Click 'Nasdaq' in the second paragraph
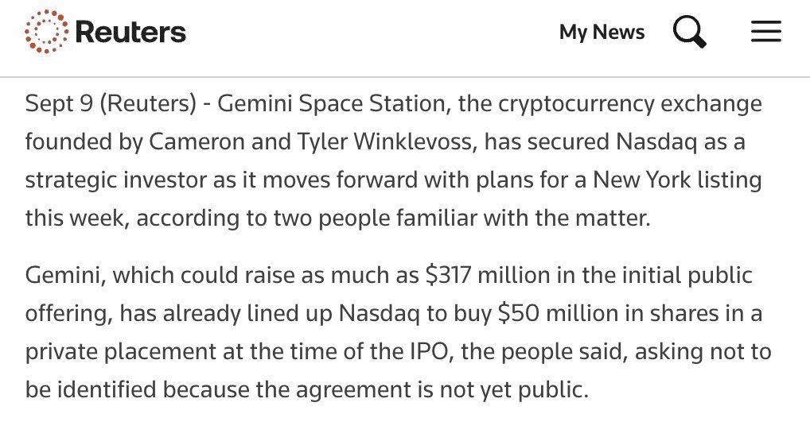 (x=380, y=314)
